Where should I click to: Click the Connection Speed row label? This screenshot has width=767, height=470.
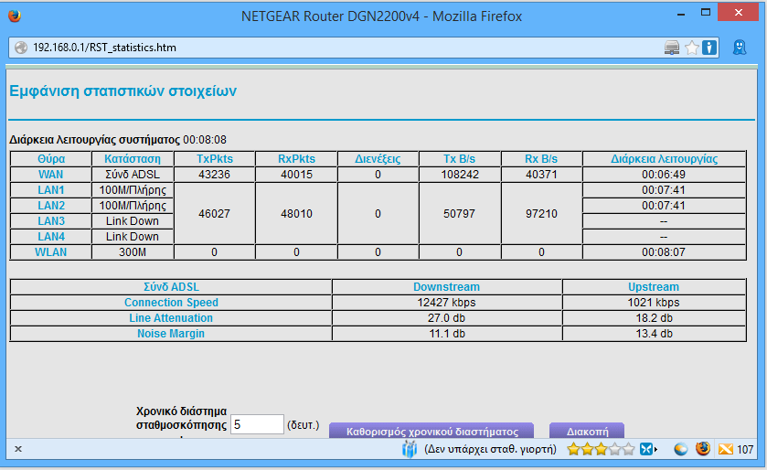click(x=171, y=303)
